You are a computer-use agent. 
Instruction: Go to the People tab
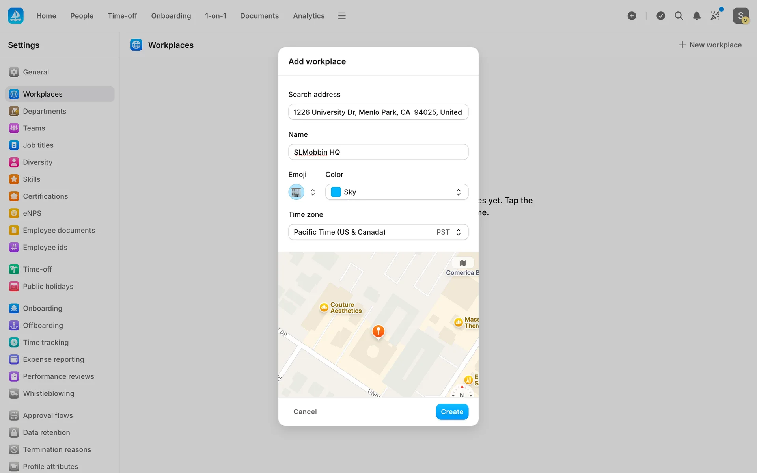click(x=82, y=16)
